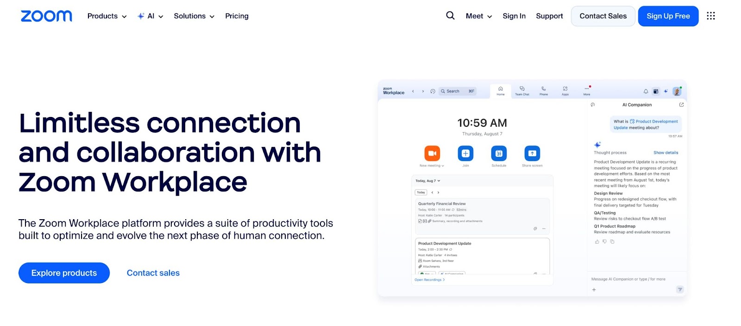
Task: Give thumbs up to AI response
Action: (597, 241)
